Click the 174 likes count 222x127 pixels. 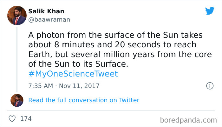pos(26,119)
